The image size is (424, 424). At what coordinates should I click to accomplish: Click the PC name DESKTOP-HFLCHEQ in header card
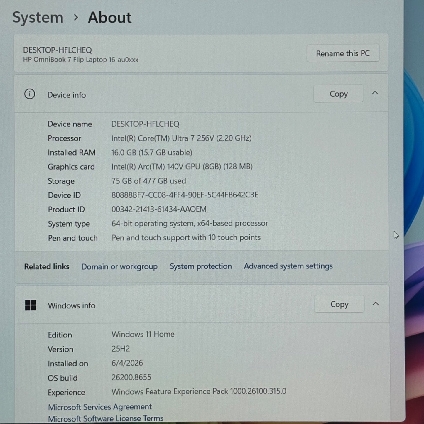[58, 50]
